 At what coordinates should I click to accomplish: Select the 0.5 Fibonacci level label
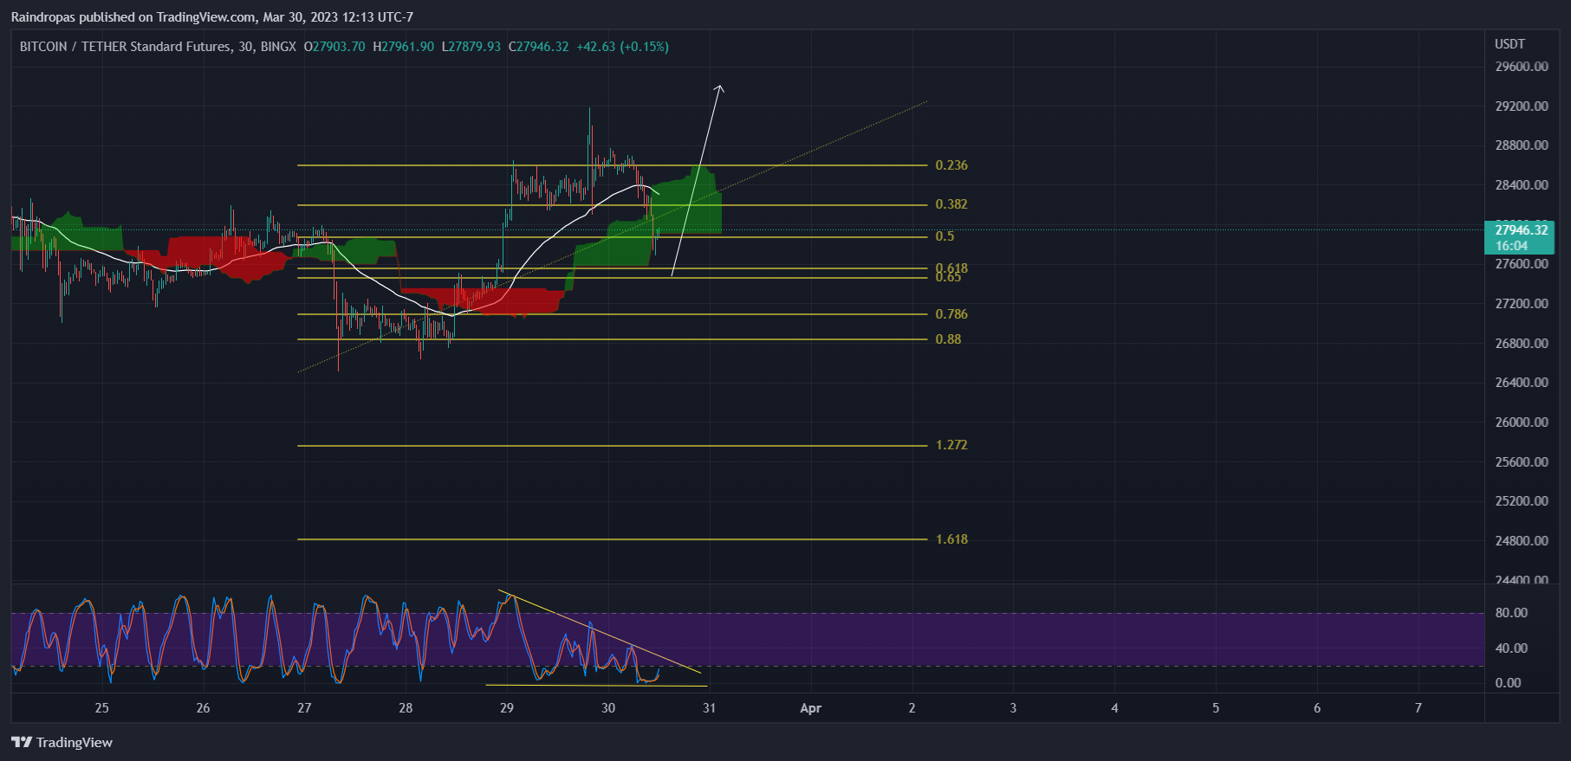click(x=945, y=236)
